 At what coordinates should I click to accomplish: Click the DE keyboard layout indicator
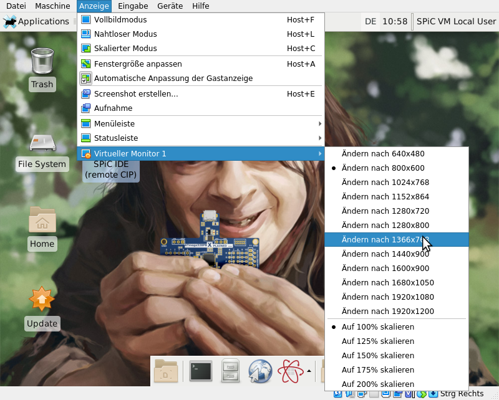371,21
